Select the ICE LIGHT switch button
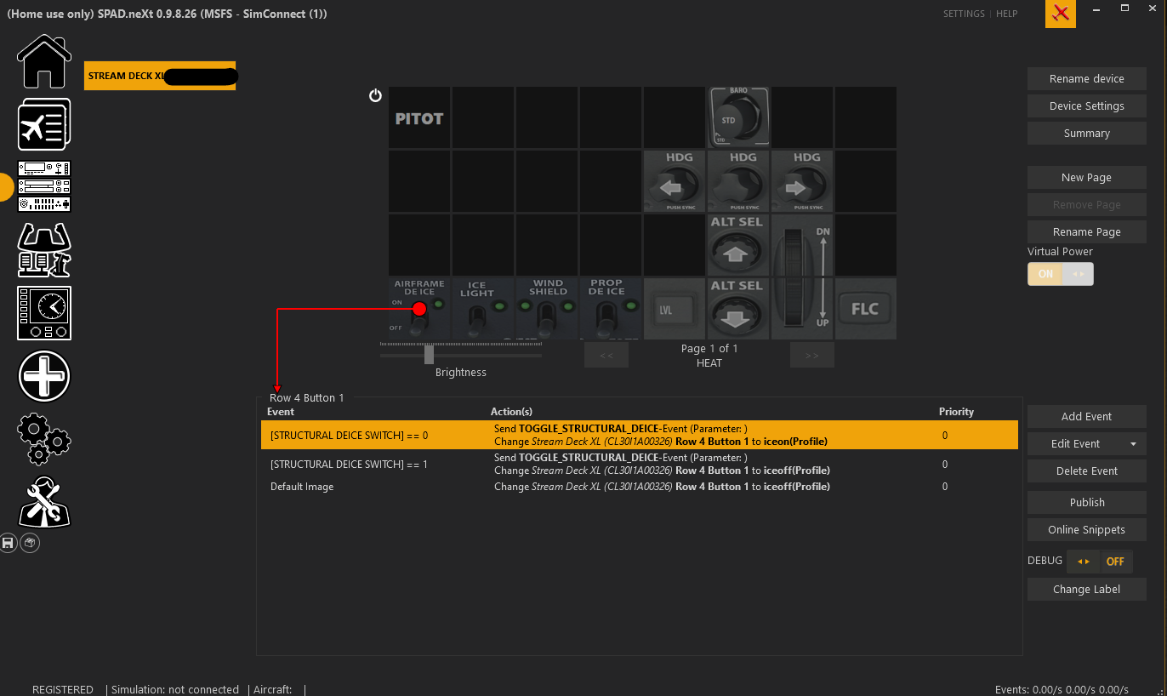This screenshot has width=1167, height=696. [483, 309]
